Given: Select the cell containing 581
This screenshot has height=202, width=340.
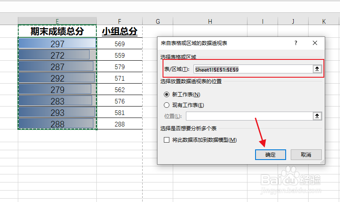Looking at the screenshot, I should (119, 112).
